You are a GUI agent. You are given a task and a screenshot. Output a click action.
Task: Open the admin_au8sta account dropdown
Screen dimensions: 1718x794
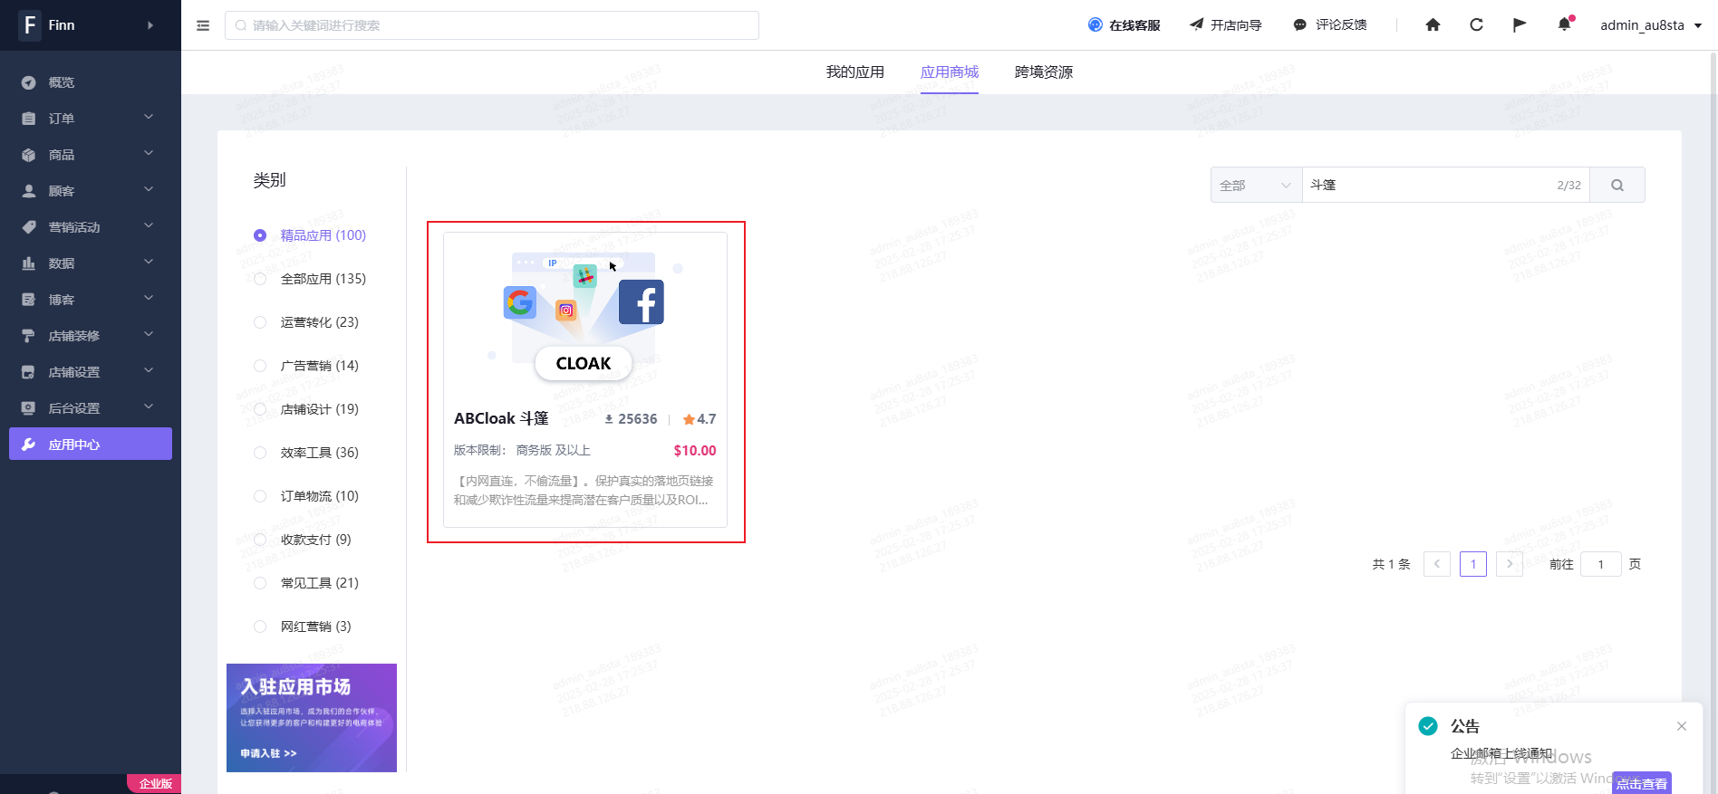(x=1651, y=25)
